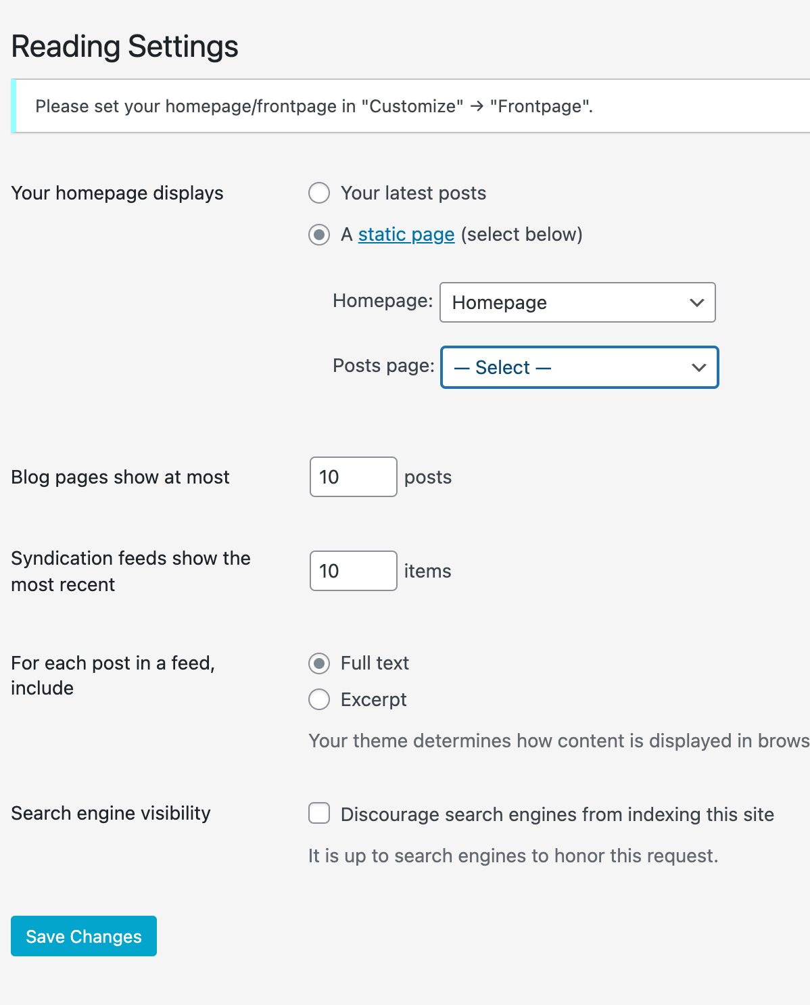Screen dimensions: 810x1005
Task: Click the "Search engine visibility" row label
Action: [x=111, y=813]
